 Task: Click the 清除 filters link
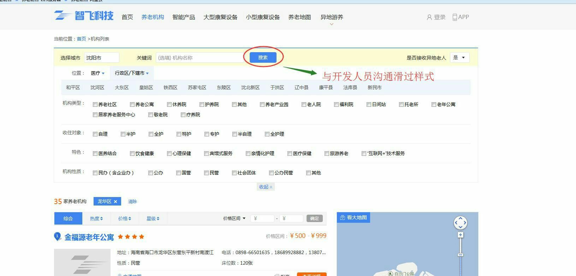pyautogui.click(x=132, y=202)
